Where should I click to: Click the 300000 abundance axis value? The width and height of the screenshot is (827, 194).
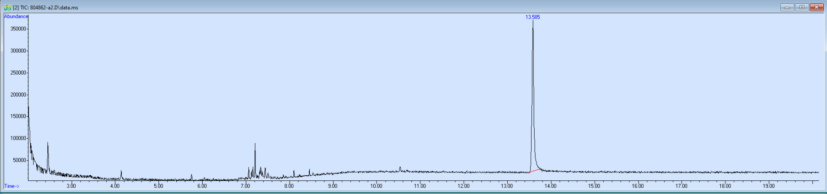click(18, 51)
